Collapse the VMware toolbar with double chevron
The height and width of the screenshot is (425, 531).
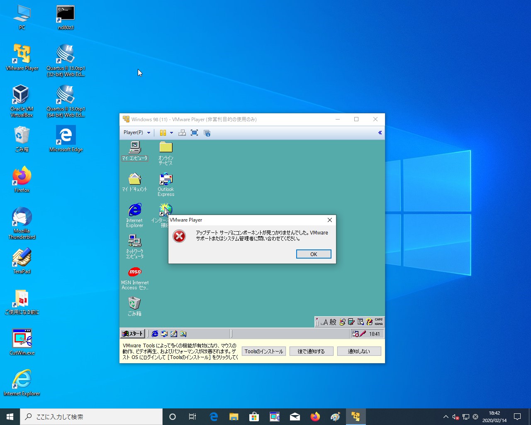pyautogui.click(x=380, y=133)
